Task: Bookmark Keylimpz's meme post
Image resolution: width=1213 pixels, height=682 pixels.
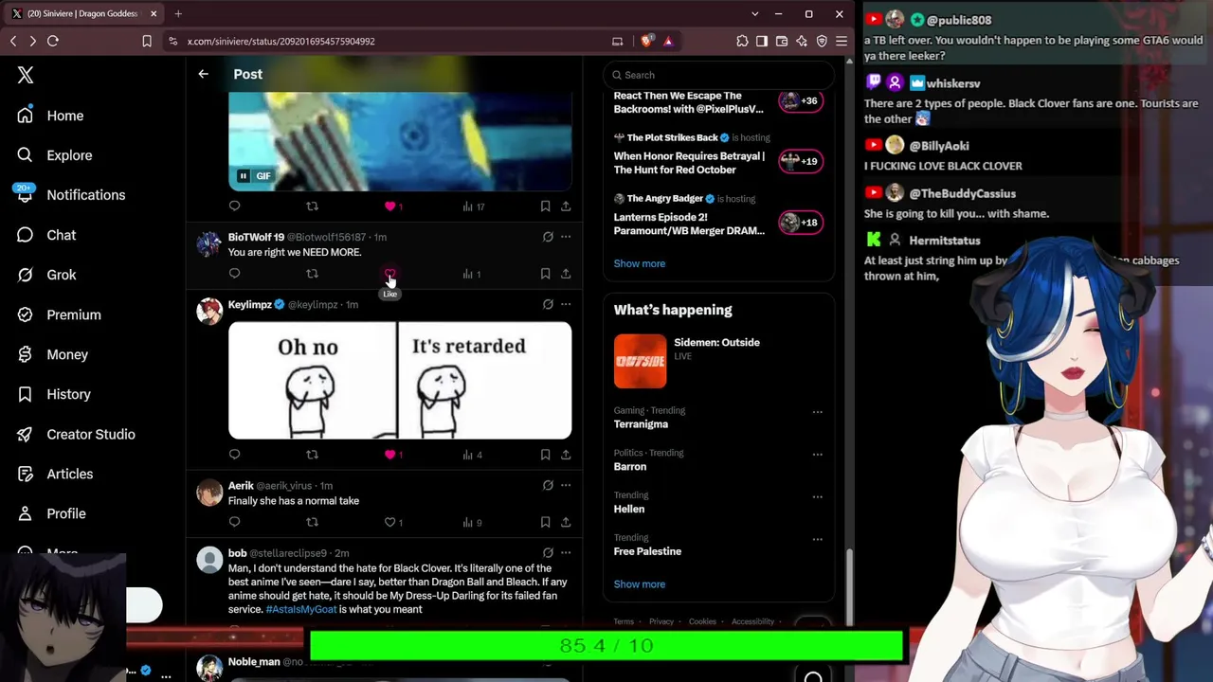Action: point(545,455)
